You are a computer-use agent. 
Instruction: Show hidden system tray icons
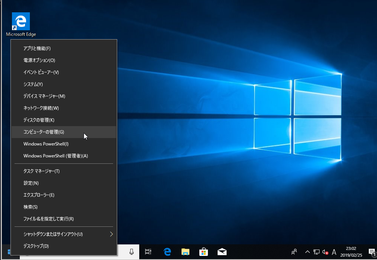(x=308, y=252)
